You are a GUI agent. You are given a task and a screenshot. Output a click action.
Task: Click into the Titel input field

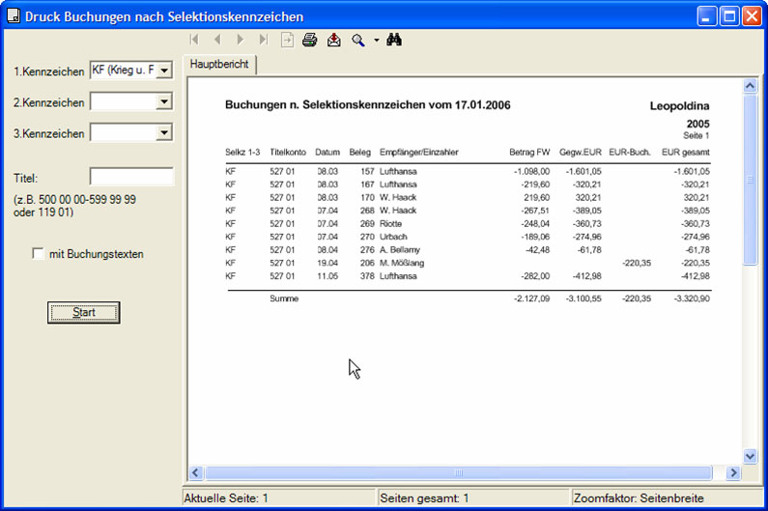pyautogui.click(x=131, y=177)
